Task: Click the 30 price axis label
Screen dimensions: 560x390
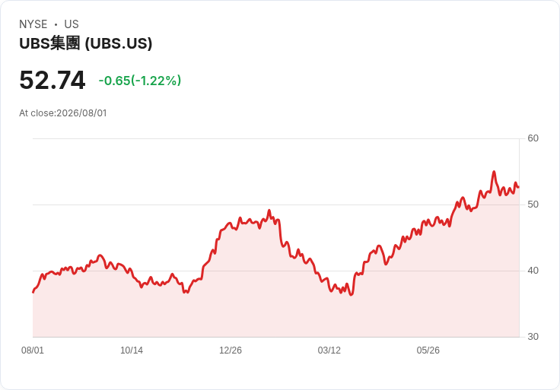Action: coord(533,337)
